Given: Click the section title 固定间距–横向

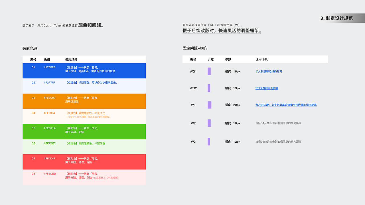Looking at the screenshot, I should pyautogui.click(x=195, y=48).
